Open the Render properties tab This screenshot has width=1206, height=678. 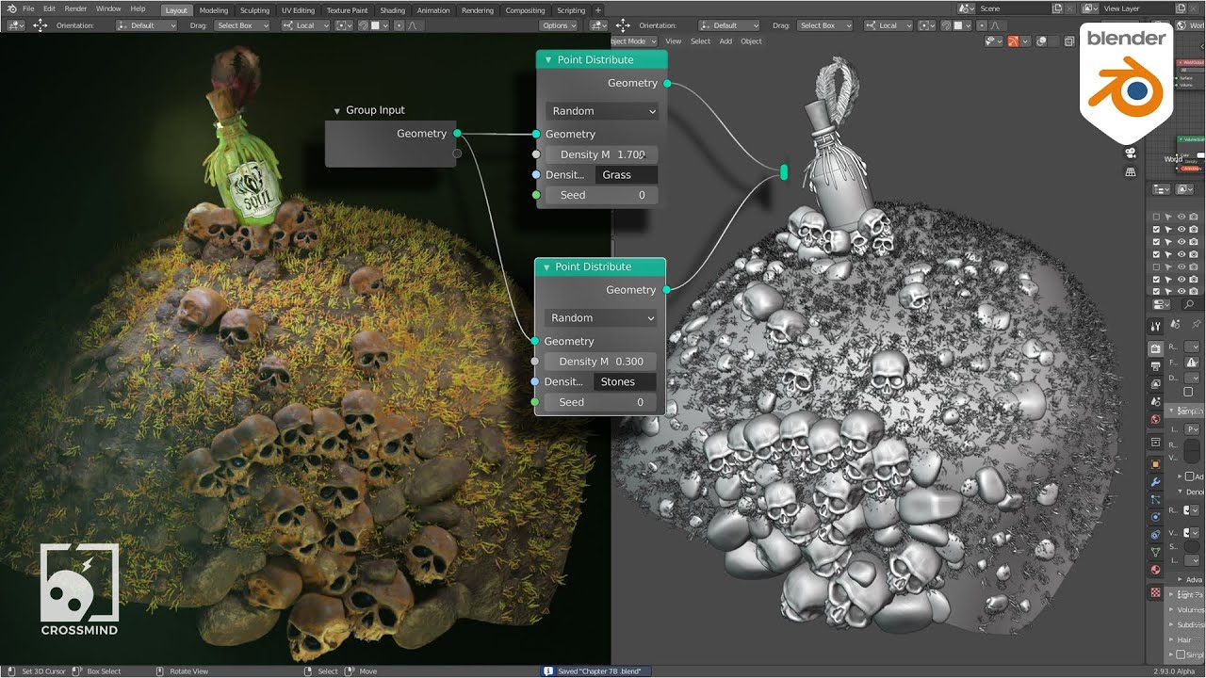pyautogui.click(x=1156, y=348)
